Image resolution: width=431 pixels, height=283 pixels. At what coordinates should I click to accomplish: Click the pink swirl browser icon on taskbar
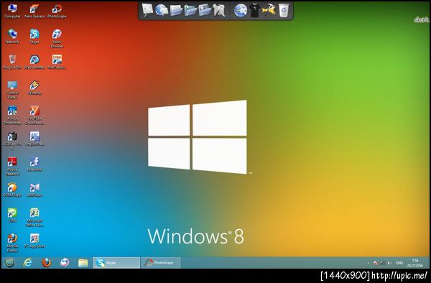(x=65, y=263)
